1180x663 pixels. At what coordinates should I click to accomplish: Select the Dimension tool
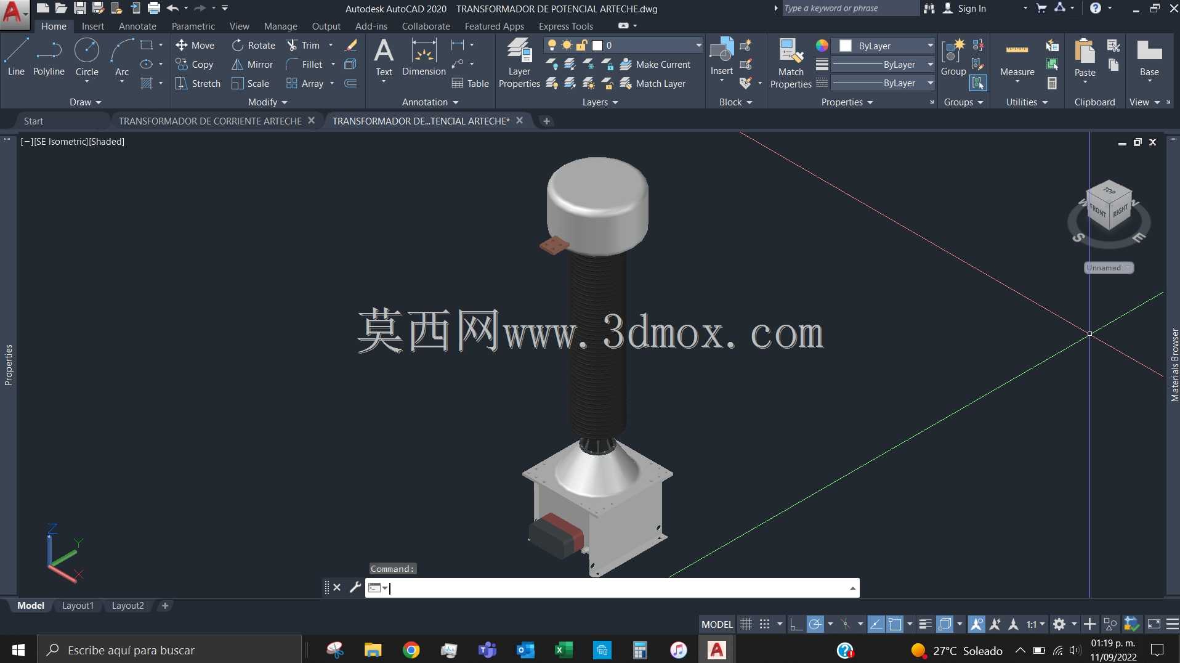(x=424, y=57)
